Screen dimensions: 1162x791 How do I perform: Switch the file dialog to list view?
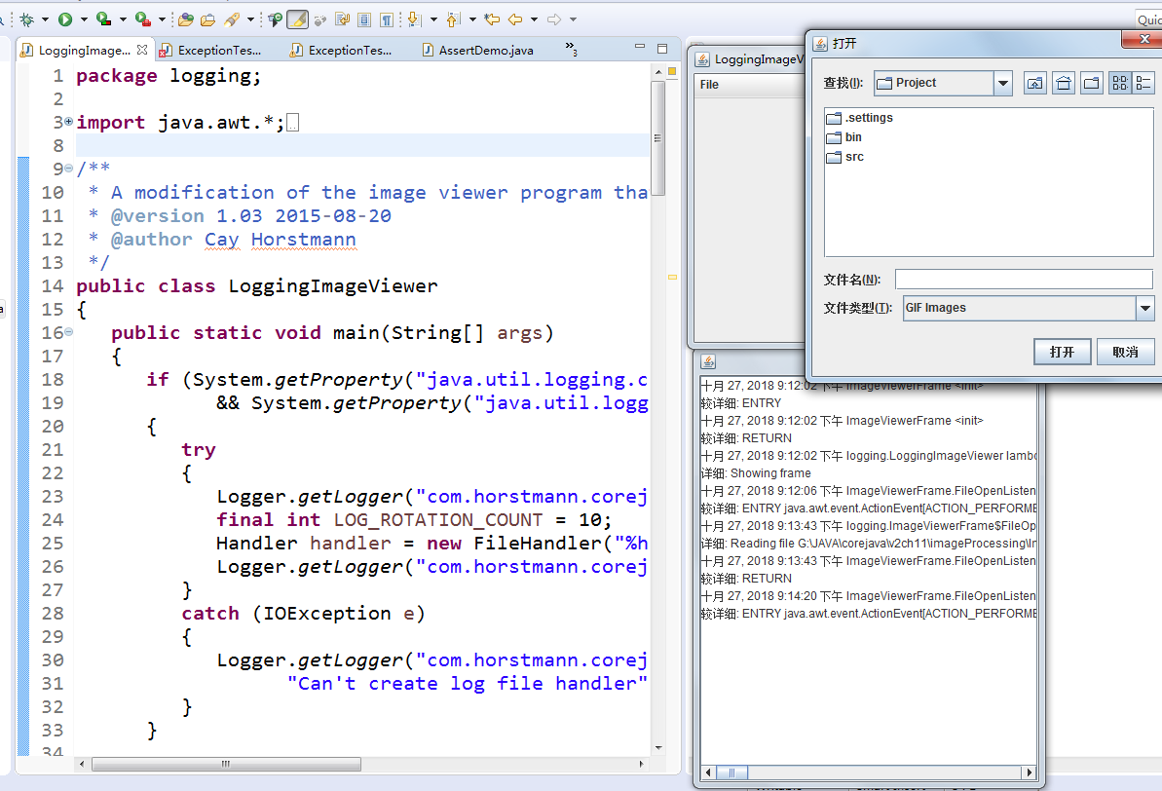(1119, 84)
